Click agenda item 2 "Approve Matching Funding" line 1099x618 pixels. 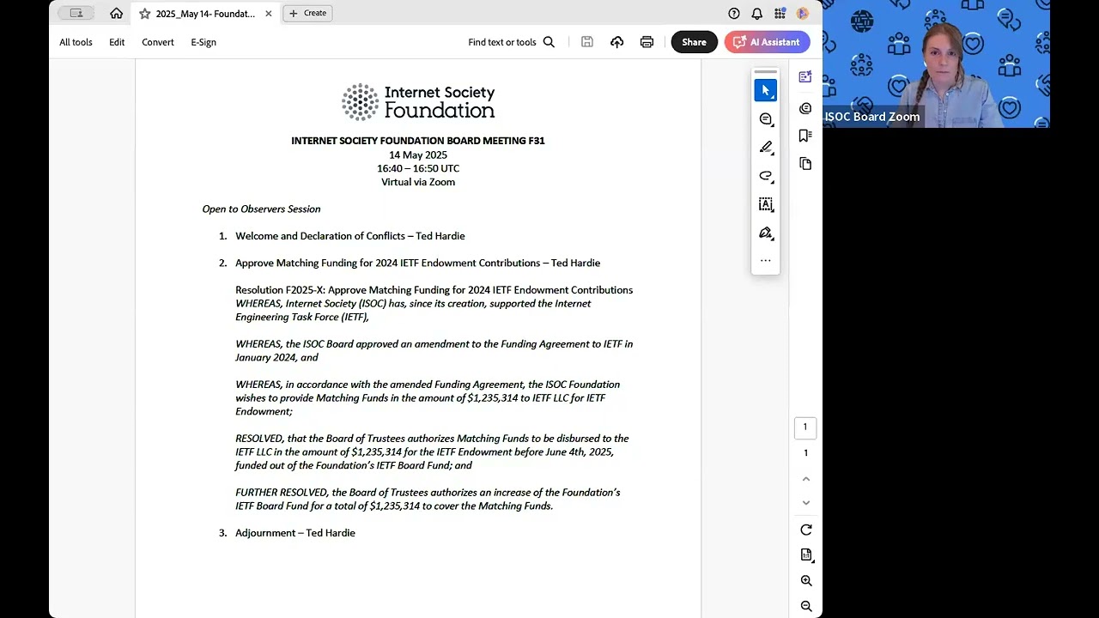pyautogui.click(x=418, y=264)
